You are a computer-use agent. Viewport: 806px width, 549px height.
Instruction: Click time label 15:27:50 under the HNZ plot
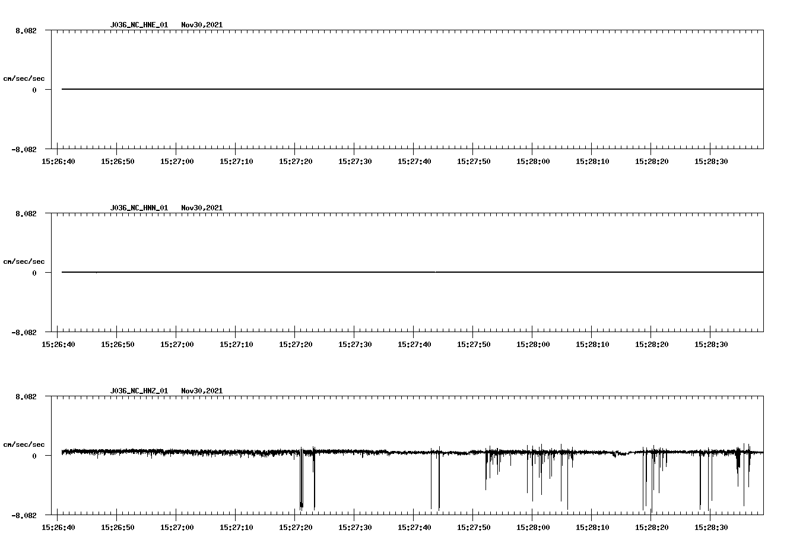tap(474, 528)
